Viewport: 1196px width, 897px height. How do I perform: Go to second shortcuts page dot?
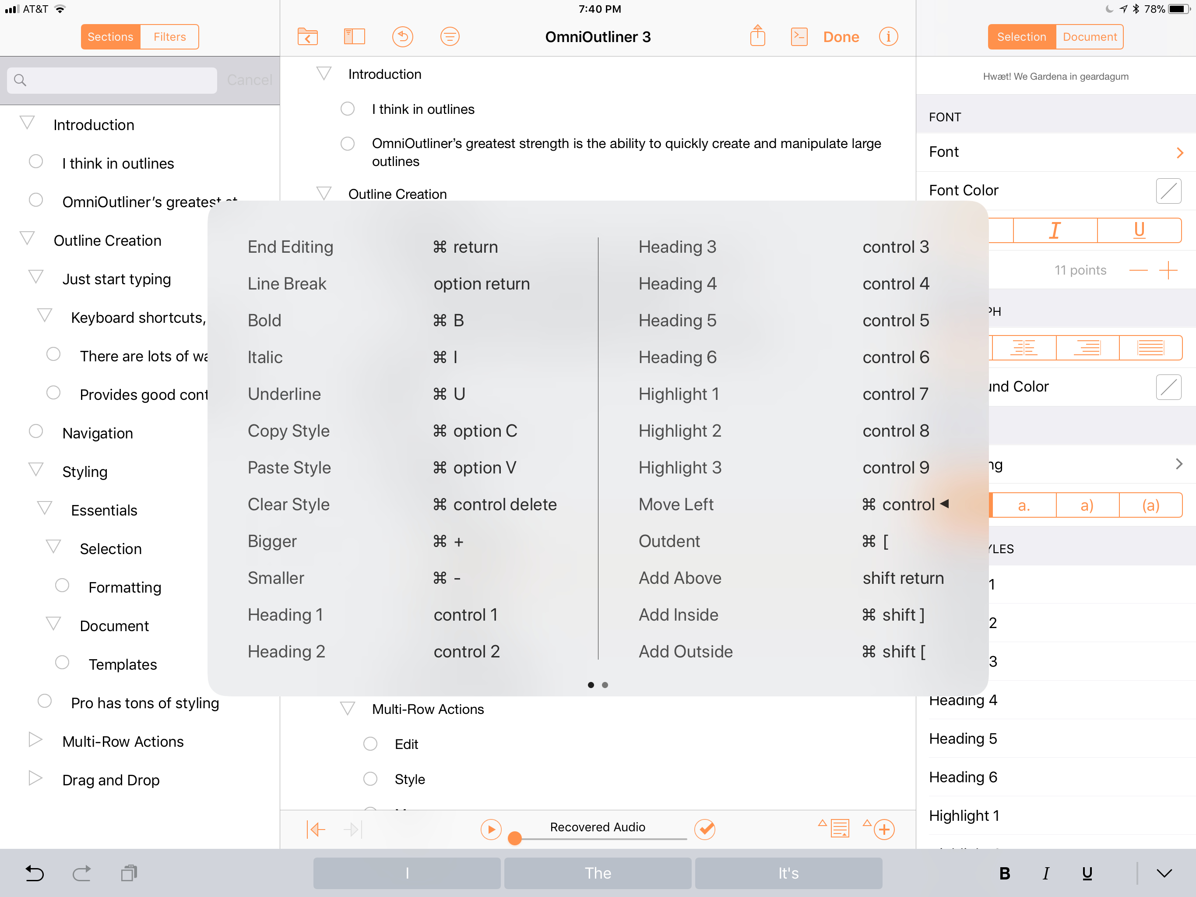click(605, 685)
